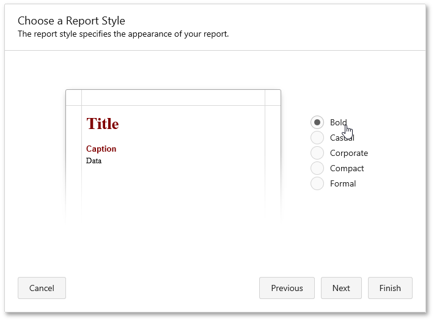Click the Data text in preview
This screenshot has width=434, height=321.
94,161
